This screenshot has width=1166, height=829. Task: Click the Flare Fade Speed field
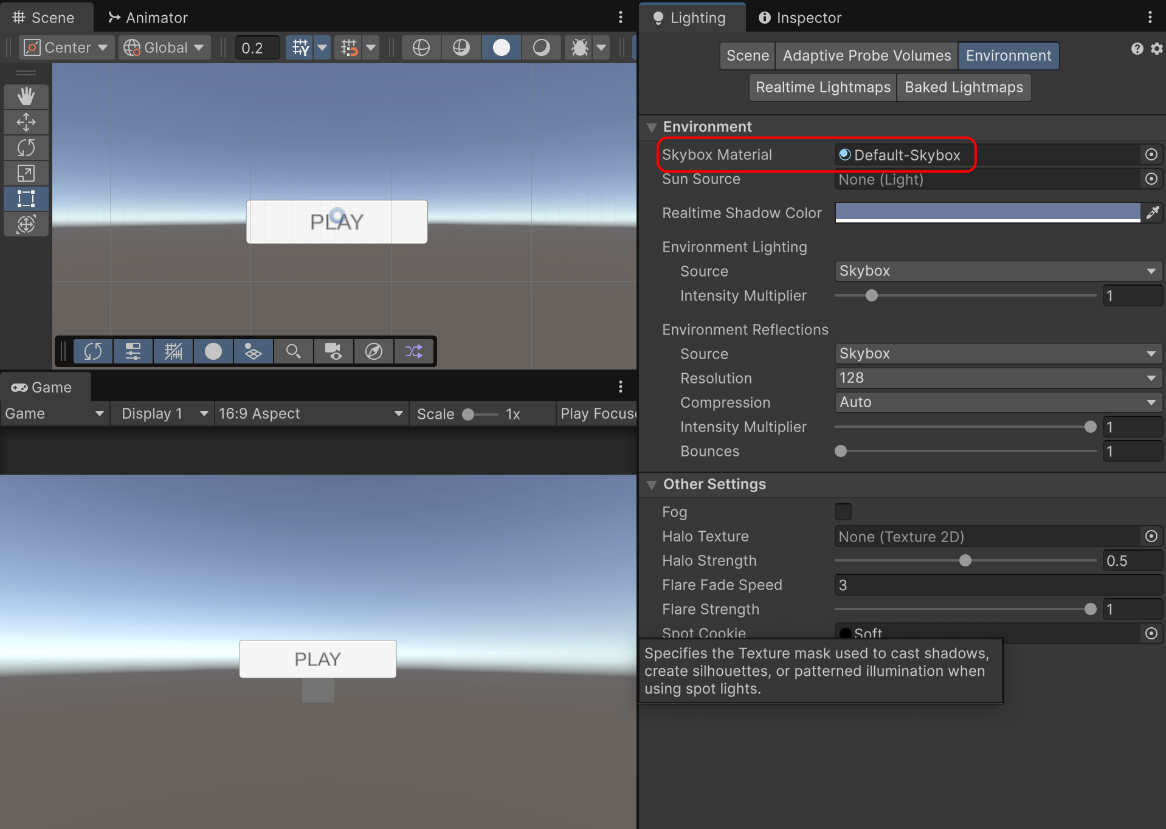pyautogui.click(x=998, y=585)
